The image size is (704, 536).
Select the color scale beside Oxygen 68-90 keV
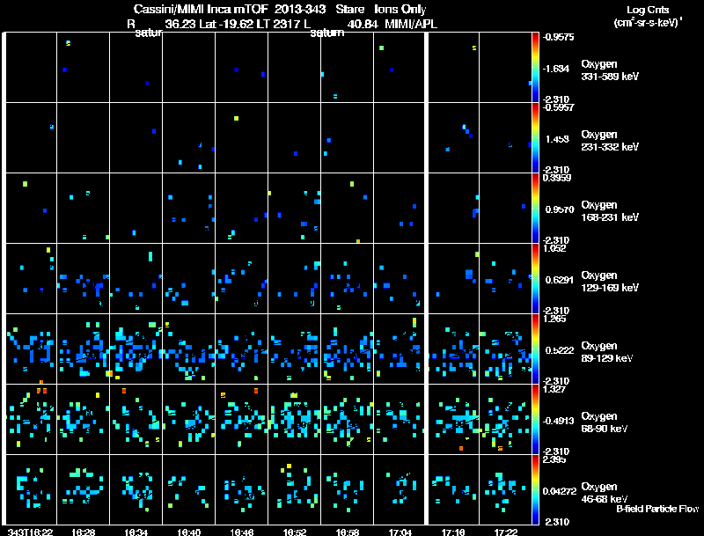(x=535, y=420)
